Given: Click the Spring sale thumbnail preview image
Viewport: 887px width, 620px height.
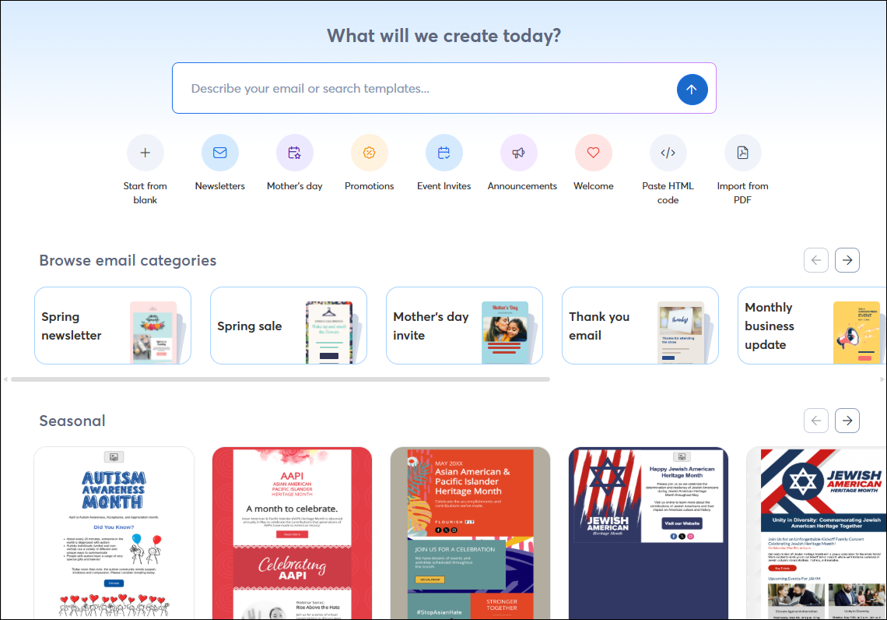Looking at the screenshot, I should click(x=330, y=333).
